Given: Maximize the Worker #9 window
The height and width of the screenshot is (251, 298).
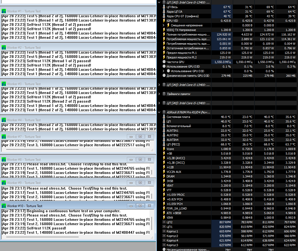Looking at the screenshot, I should (140, 183).
